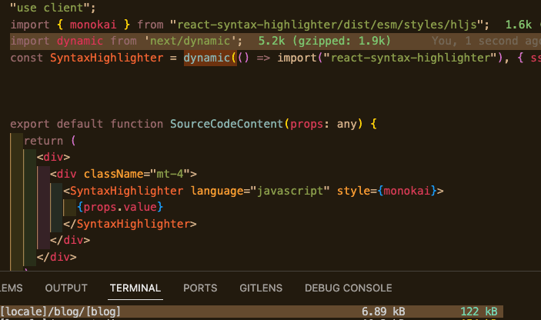Click the closing </SyntaxHighlighter> tag

[x=130, y=224]
